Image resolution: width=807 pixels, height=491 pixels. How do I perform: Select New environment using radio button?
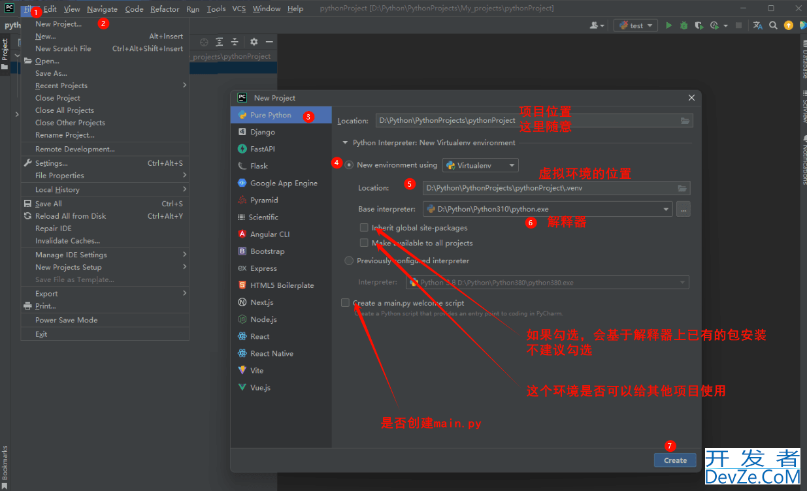[x=349, y=165]
